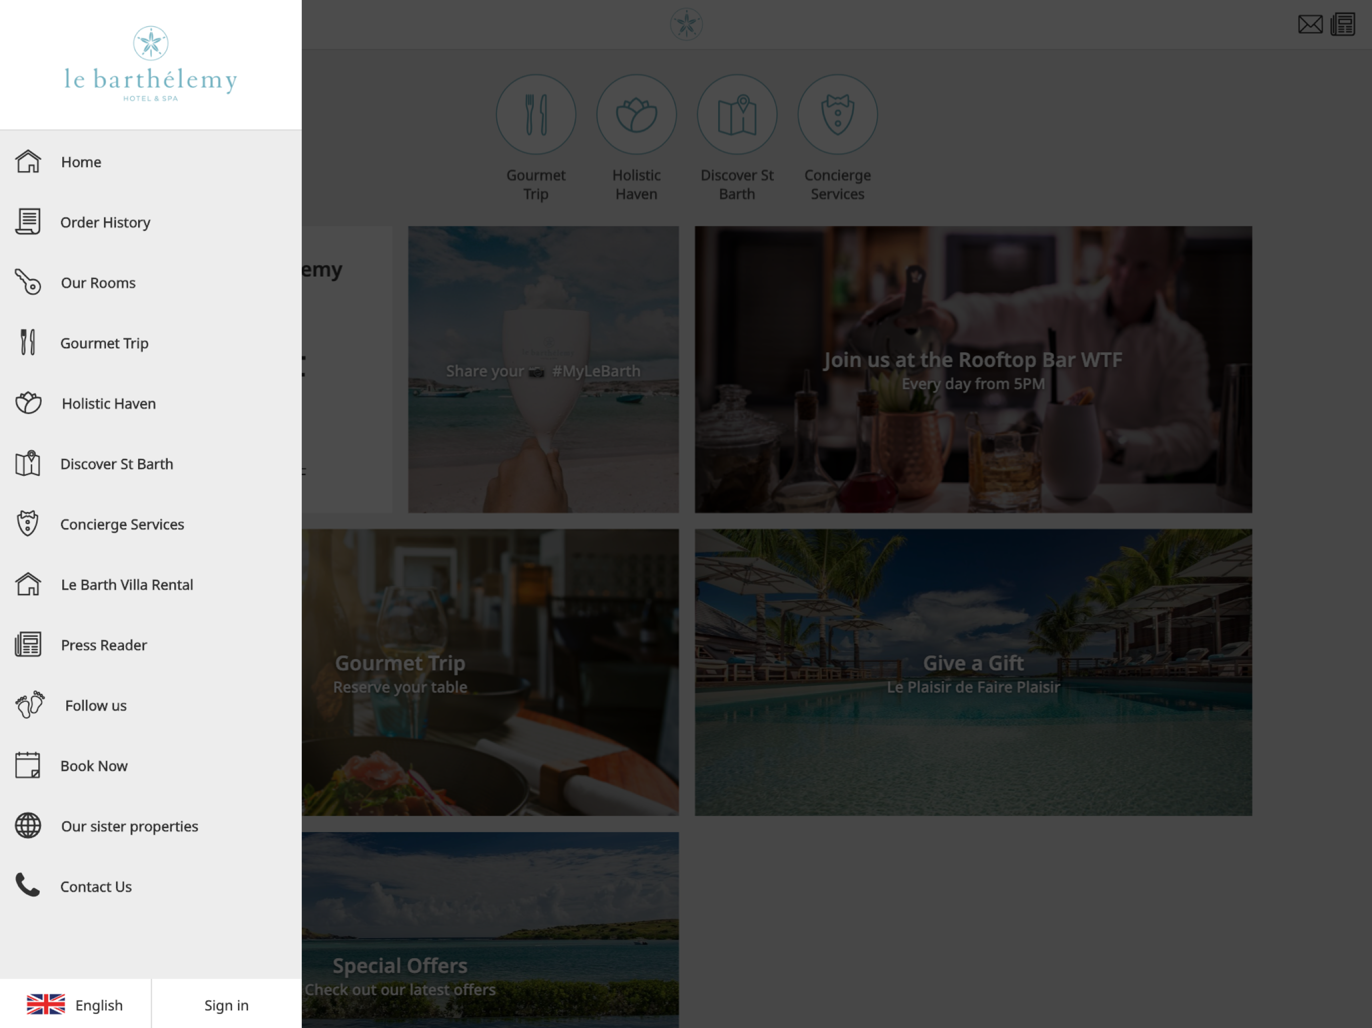Image resolution: width=1372 pixels, height=1028 pixels.
Task: Click the Our sister properties globe icon
Action: [28, 826]
